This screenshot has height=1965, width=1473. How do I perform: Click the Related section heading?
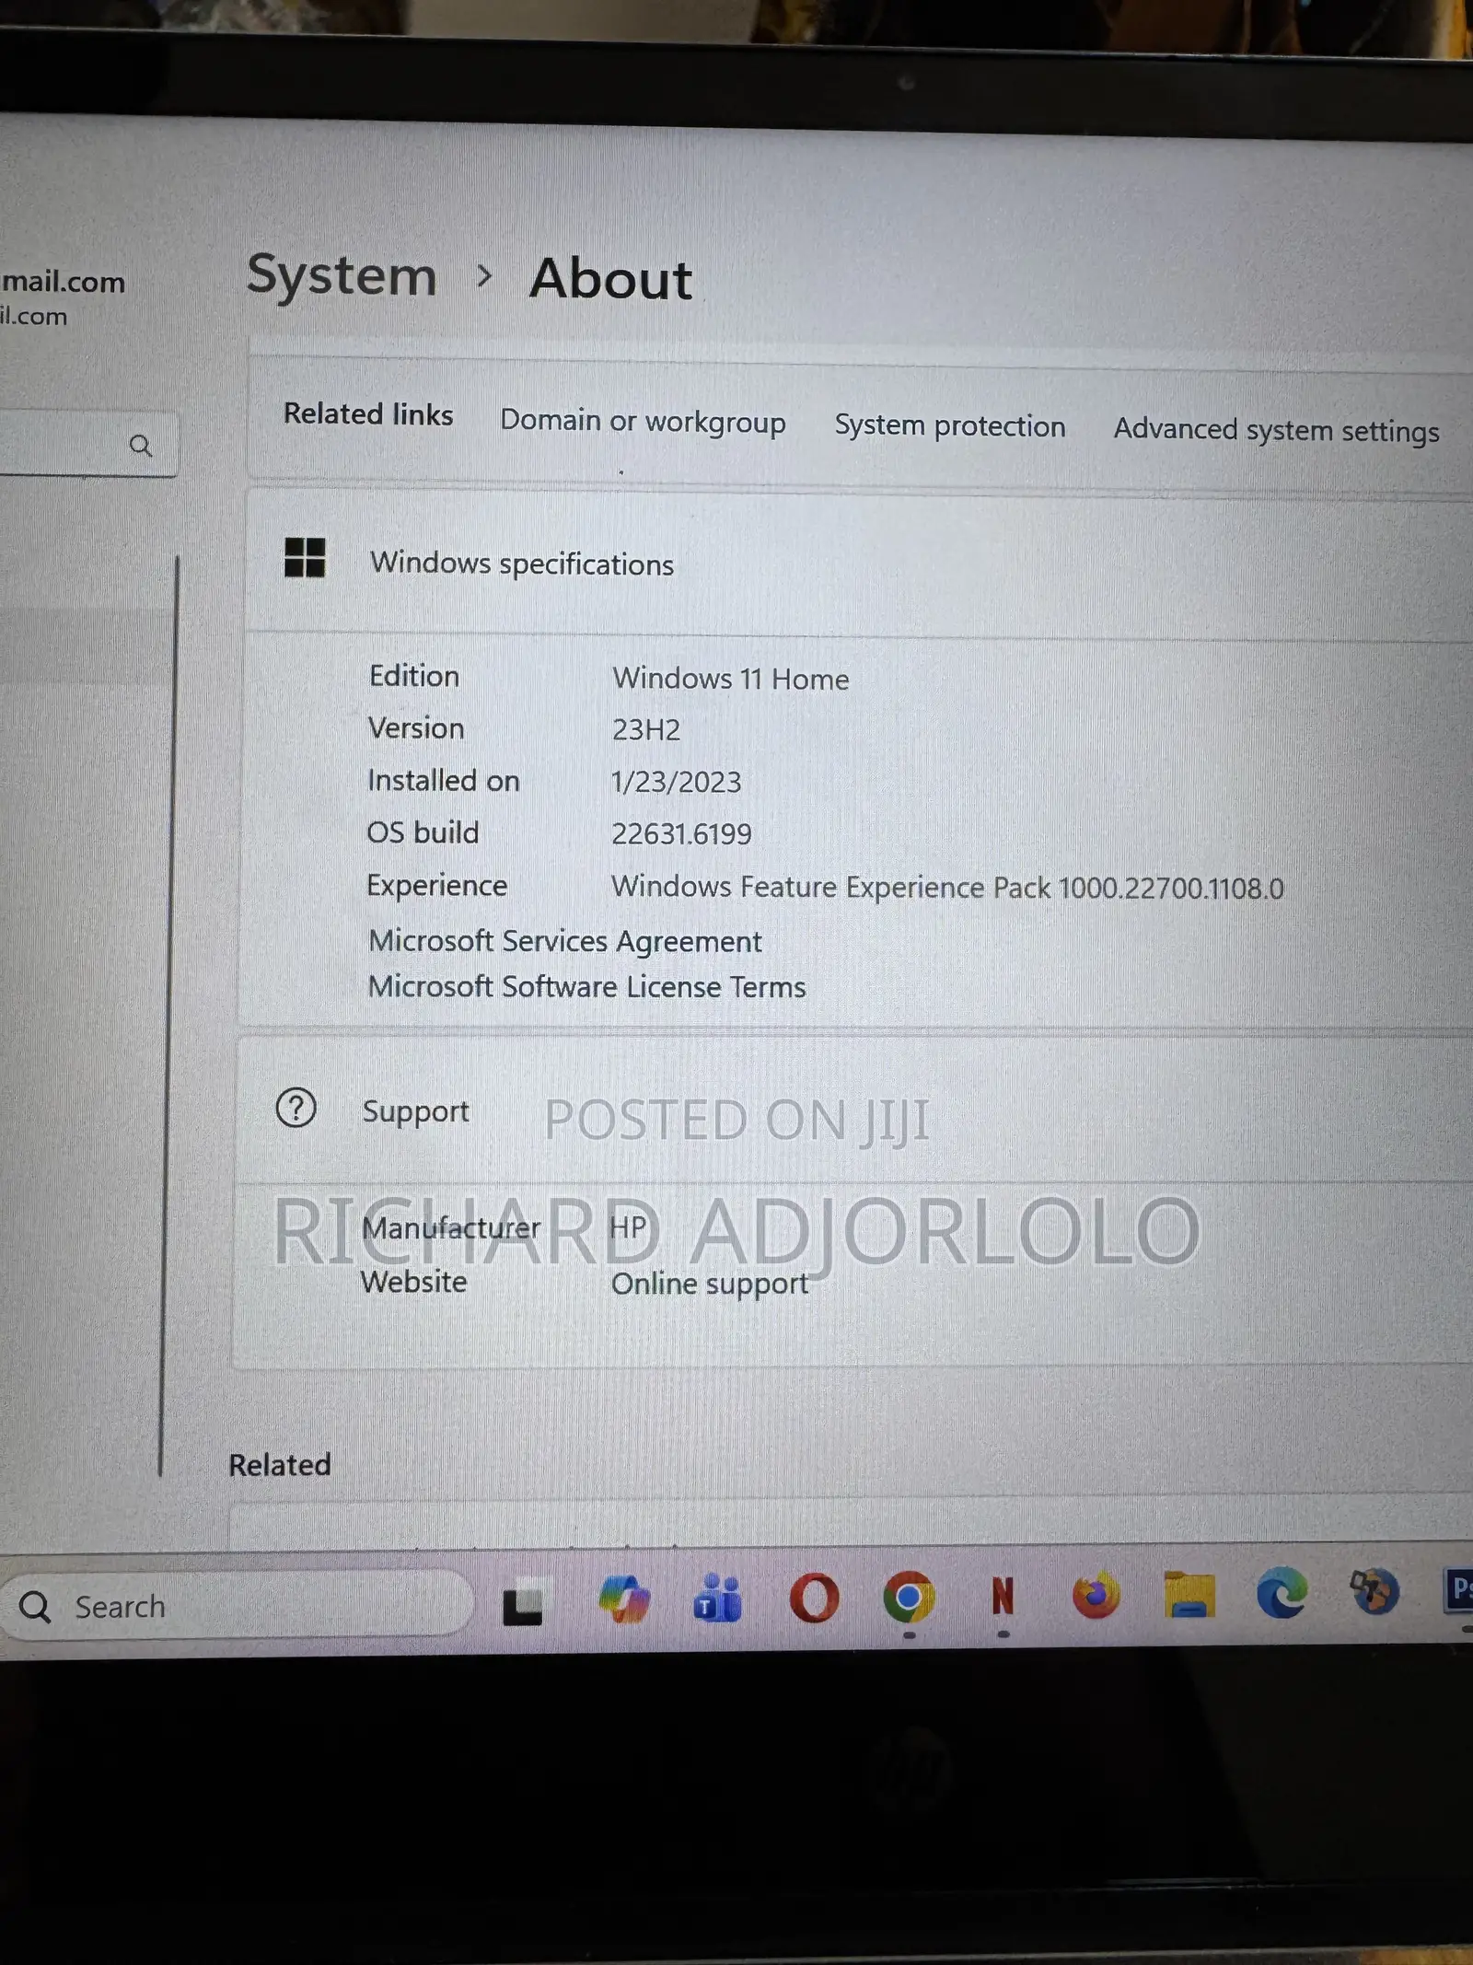280,1465
